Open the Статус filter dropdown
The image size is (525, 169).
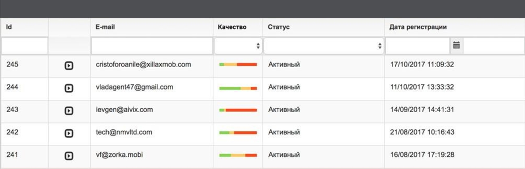point(324,46)
